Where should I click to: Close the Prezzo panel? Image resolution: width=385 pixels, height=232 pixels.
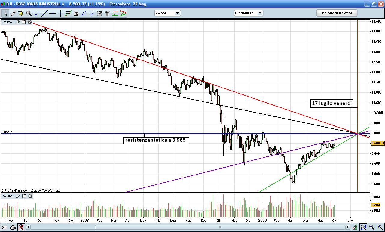(x=30, y=22)
